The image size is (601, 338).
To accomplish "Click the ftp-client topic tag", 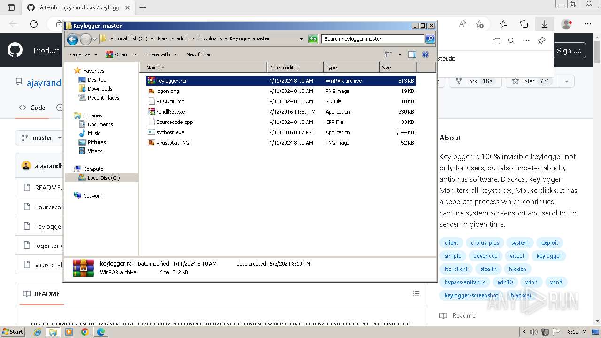I will pyautogui.click(x=456, y=269).
